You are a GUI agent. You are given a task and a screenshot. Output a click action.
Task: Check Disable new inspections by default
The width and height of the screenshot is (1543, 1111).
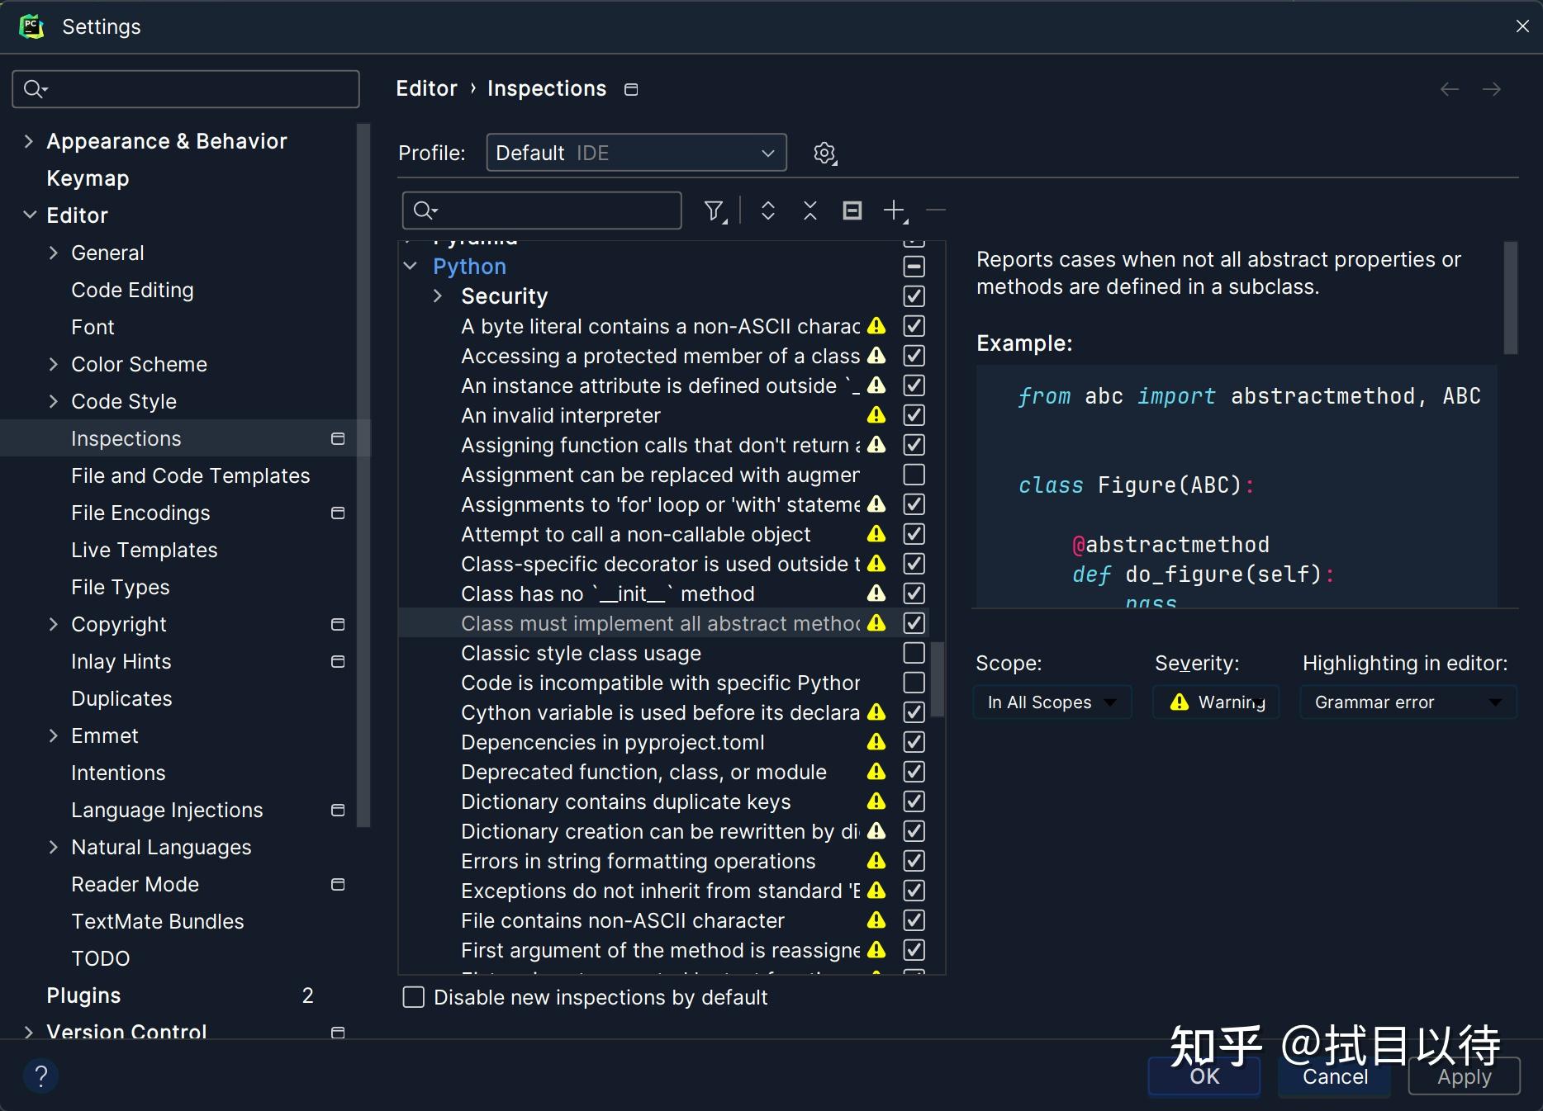pos(413,997)
